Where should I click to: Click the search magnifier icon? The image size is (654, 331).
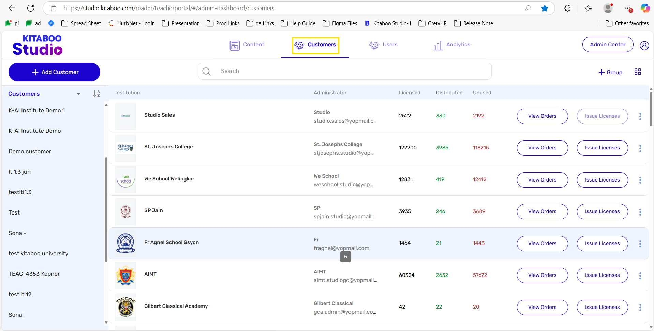(206, 72)
